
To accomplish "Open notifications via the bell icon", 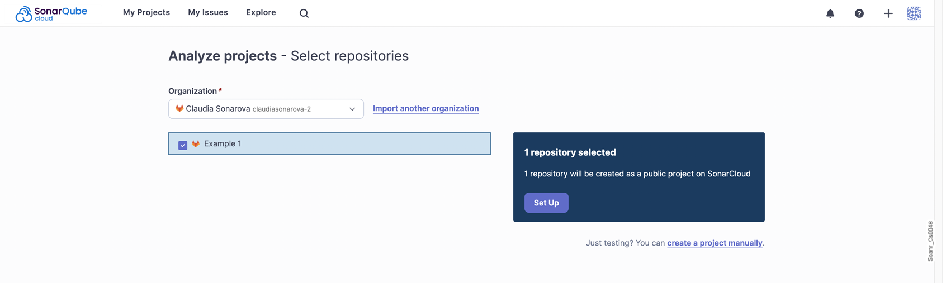I will pyautogui.click(x=830, y=13).
